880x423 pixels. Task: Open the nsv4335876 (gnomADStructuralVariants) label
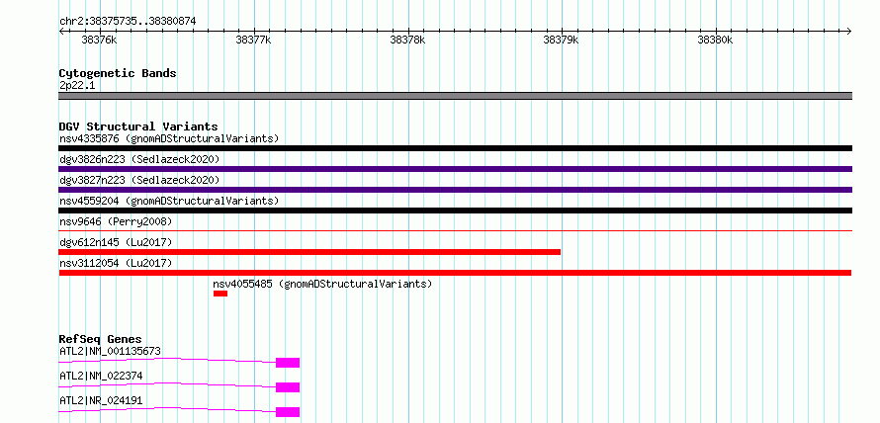(169, 138)
